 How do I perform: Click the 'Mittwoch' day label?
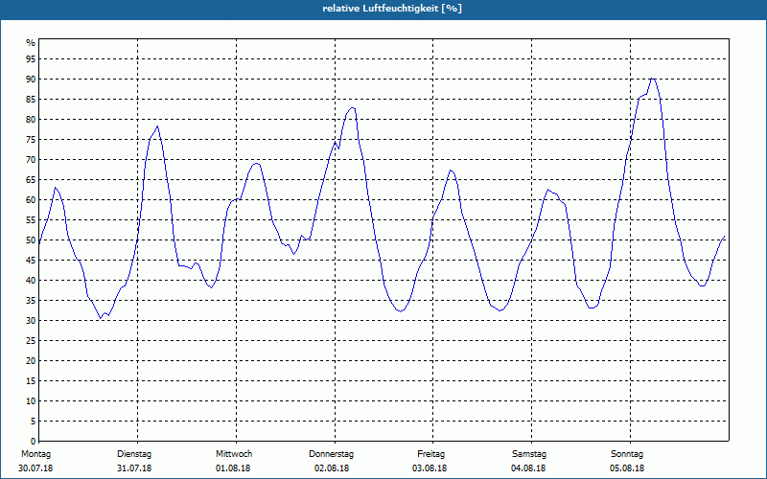(234, 454)
